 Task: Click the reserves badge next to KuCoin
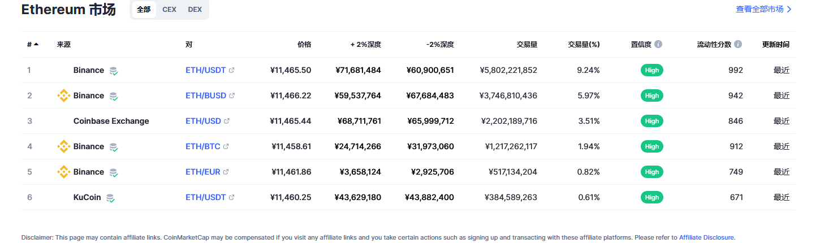tap(110, 198)
